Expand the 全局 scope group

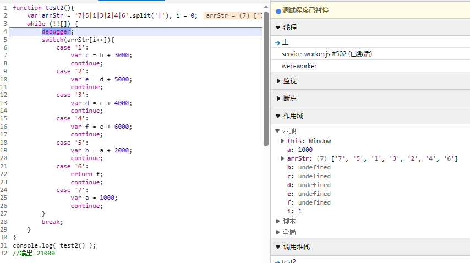tap(278, 232)
